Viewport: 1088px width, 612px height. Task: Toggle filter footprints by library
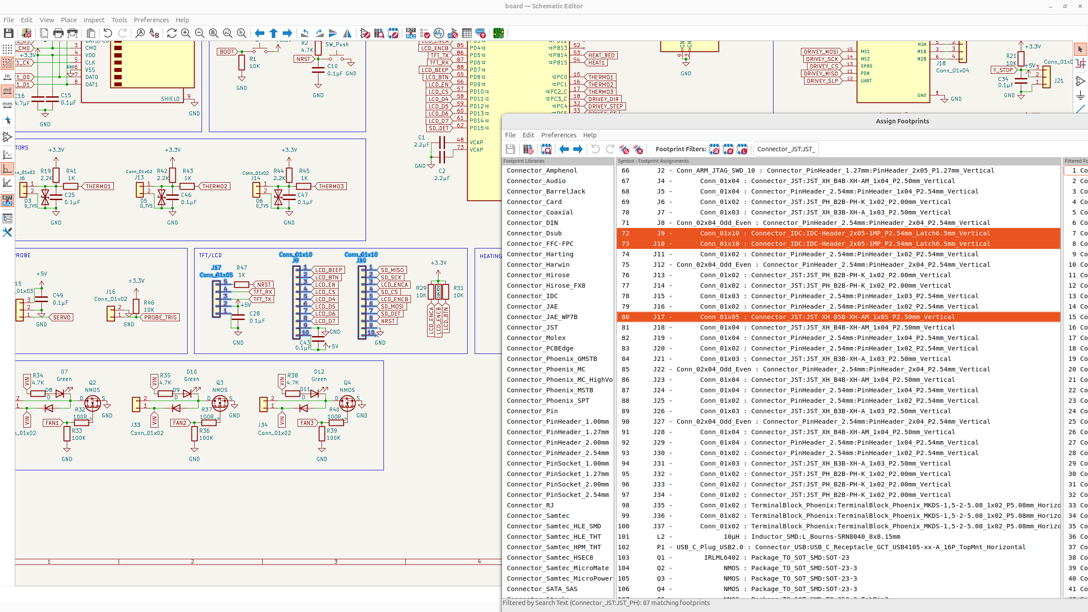coord(742,150)
